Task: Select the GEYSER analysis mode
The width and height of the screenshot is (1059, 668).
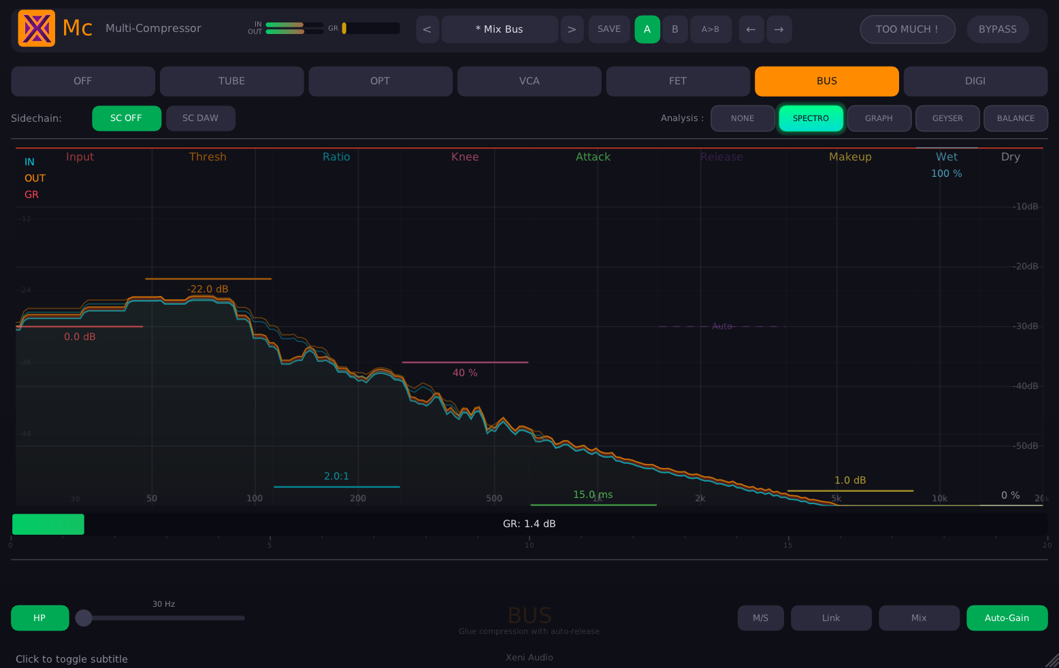Action: pos(947,118)
